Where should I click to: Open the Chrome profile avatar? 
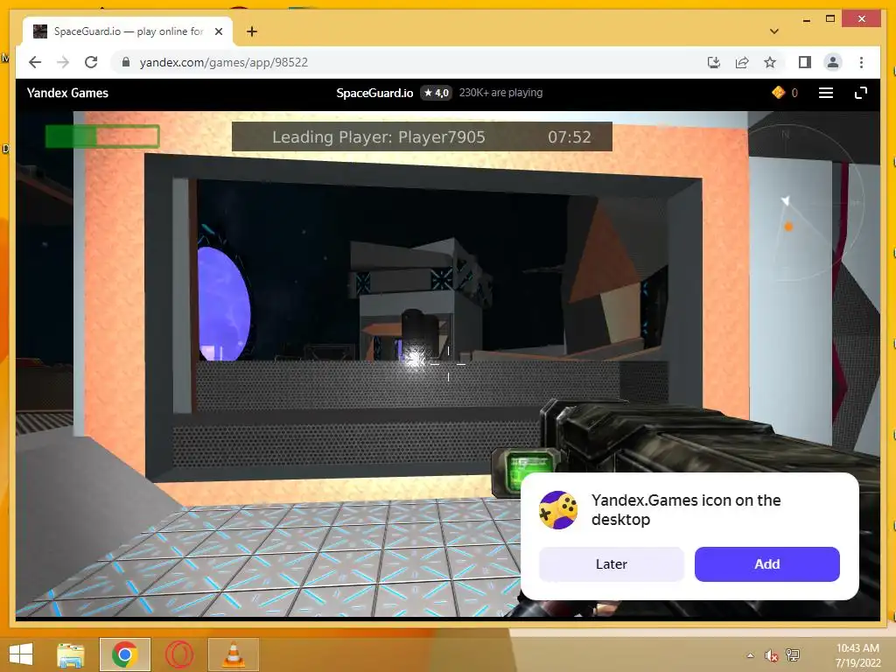pyautogui.click(x=833, y=62)
